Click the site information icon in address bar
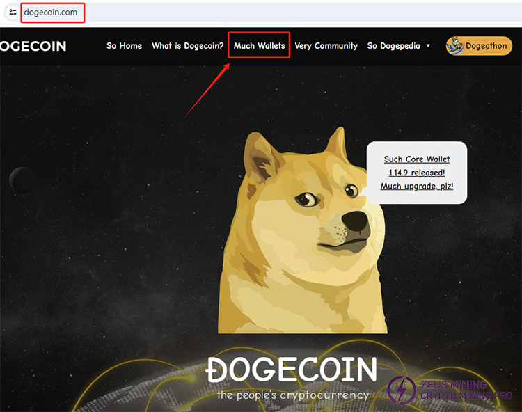522x412 pixels. [13, 13]
